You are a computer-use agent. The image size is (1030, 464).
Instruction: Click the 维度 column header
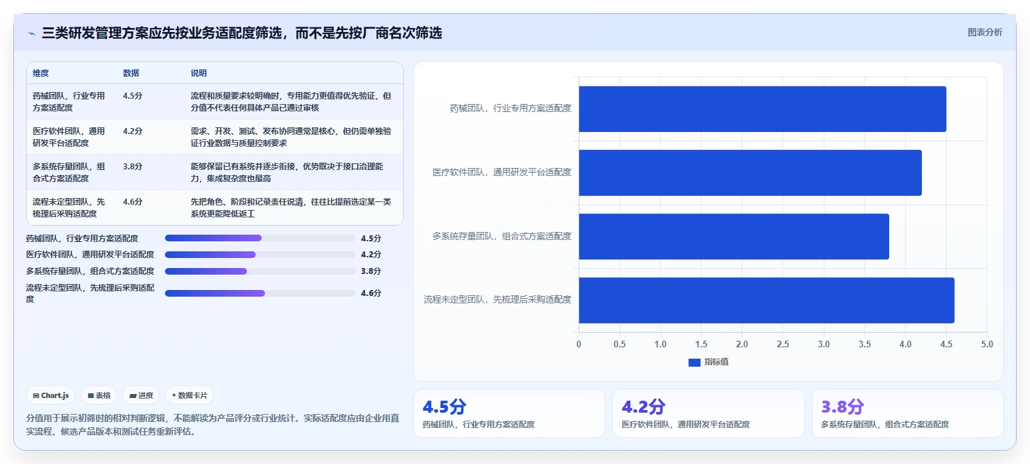tap(41, 73)
